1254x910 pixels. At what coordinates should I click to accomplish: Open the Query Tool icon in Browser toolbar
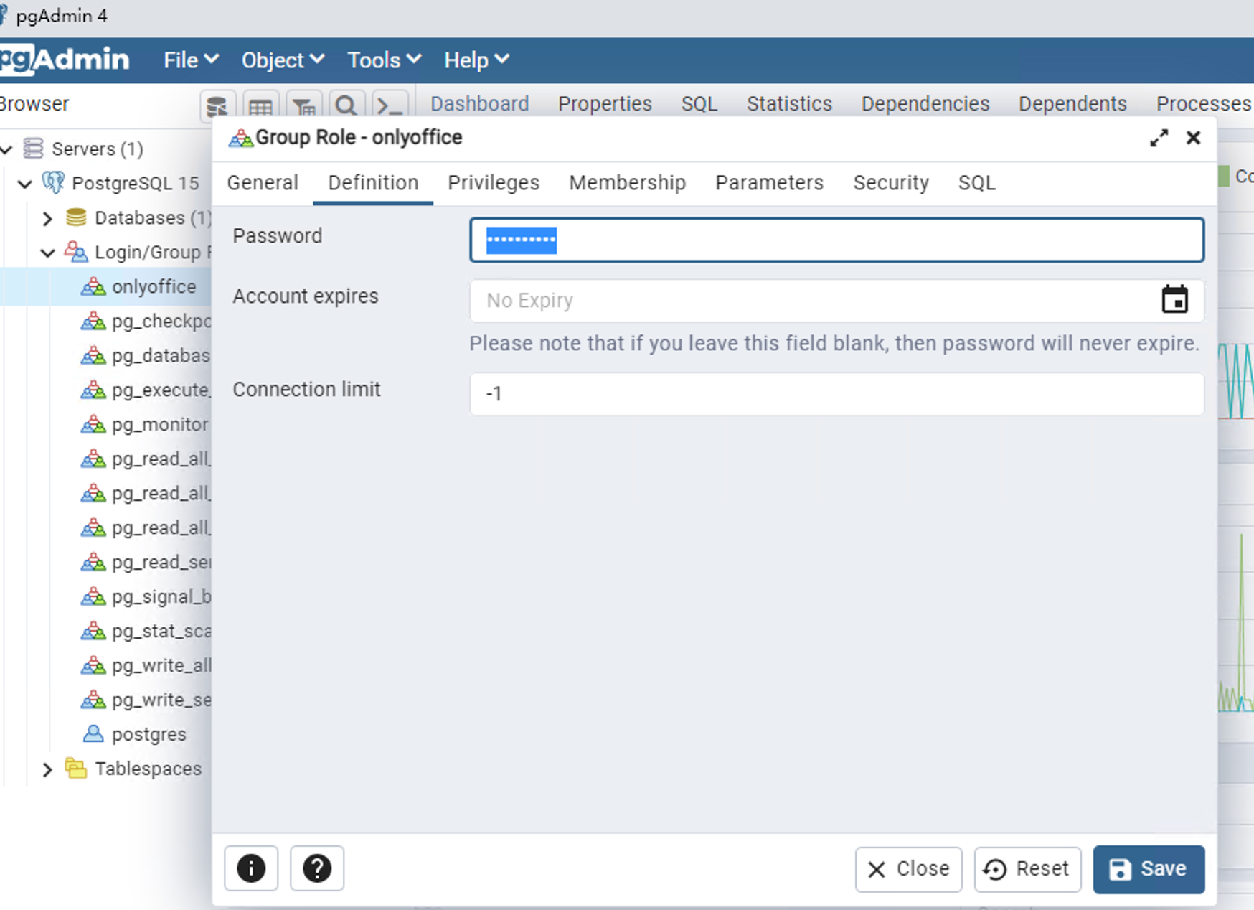click(217, 106)
